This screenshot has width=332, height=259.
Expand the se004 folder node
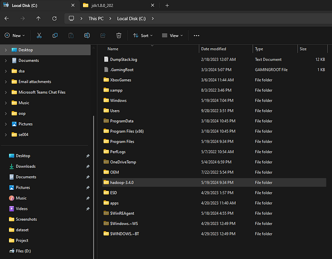[x=6, y=135]
